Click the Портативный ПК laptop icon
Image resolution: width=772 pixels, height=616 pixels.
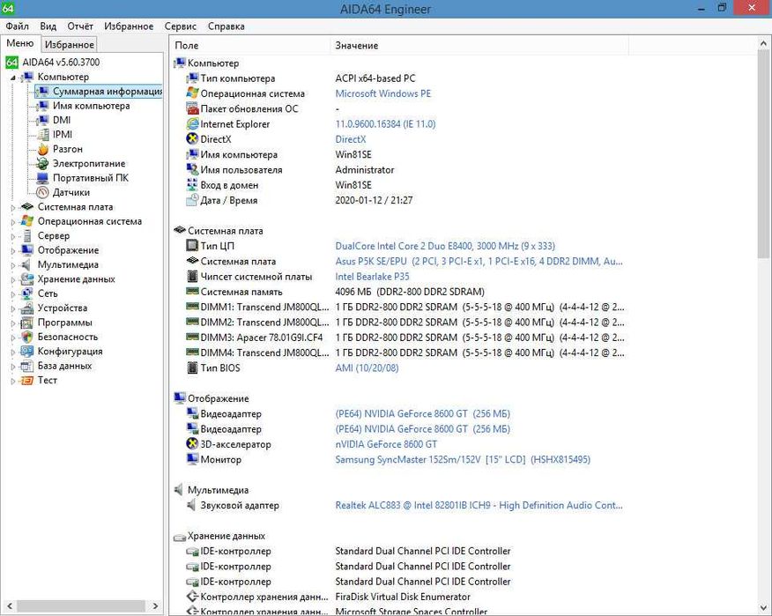pyautogui.click(x=43, y=178)
